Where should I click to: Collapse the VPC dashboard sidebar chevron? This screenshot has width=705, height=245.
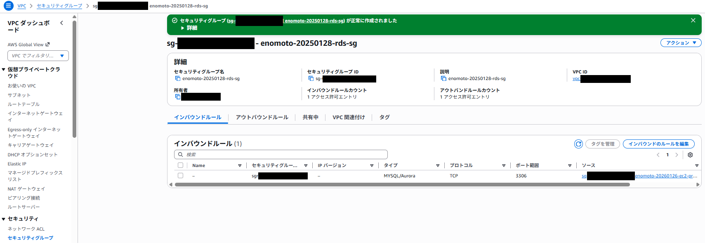click(x=61, y=23)
